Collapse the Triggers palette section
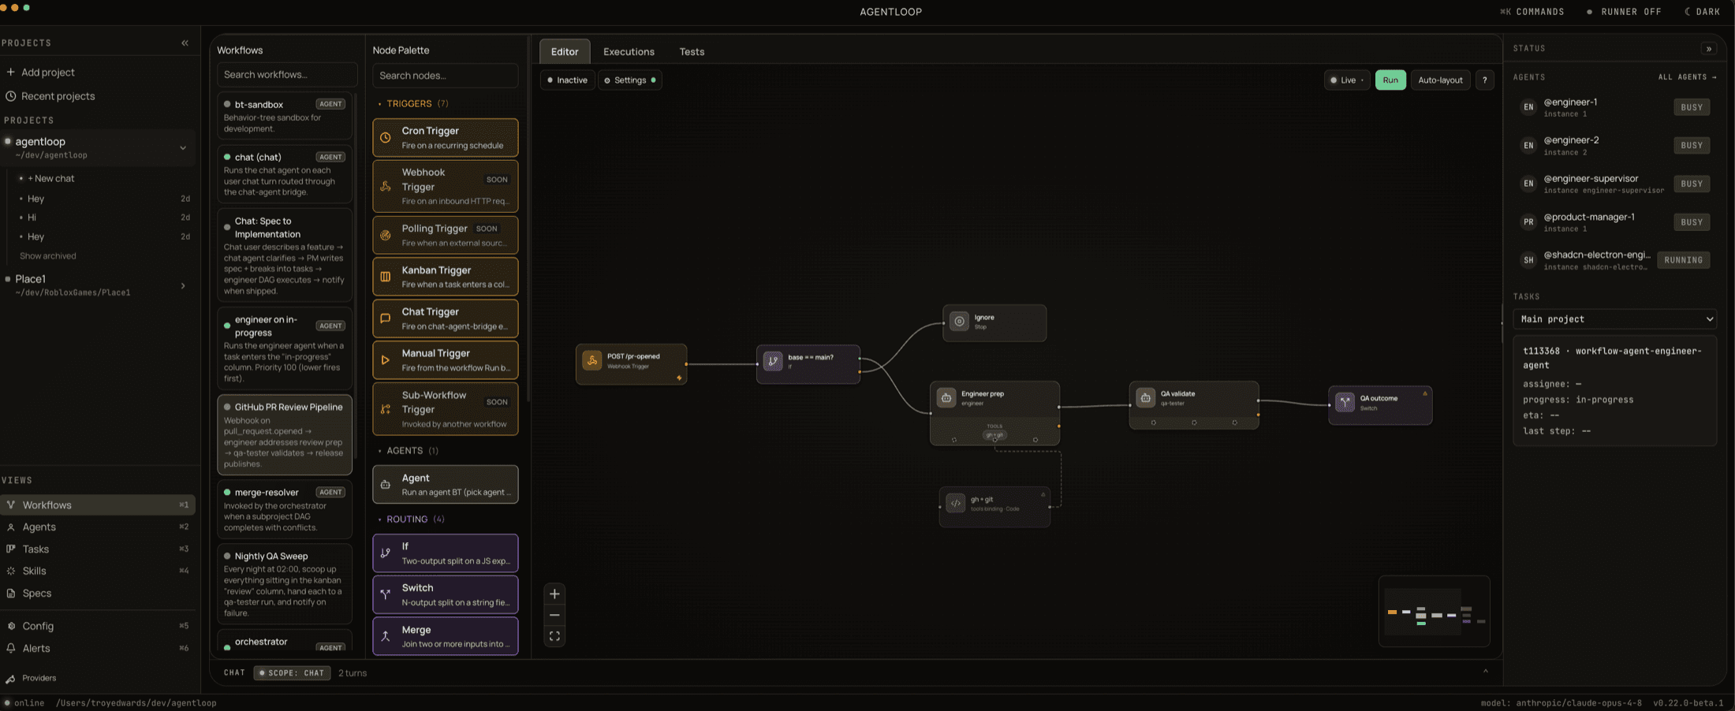1735x711 pixels. pos(413,104)
